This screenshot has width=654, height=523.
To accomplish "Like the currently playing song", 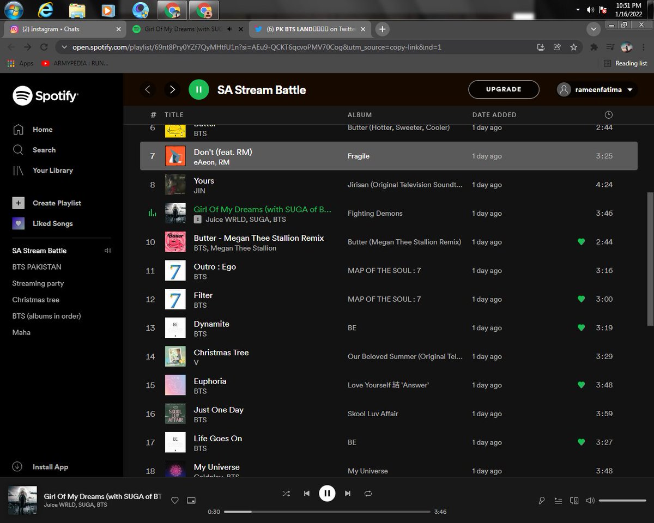I will coord(175,501).
